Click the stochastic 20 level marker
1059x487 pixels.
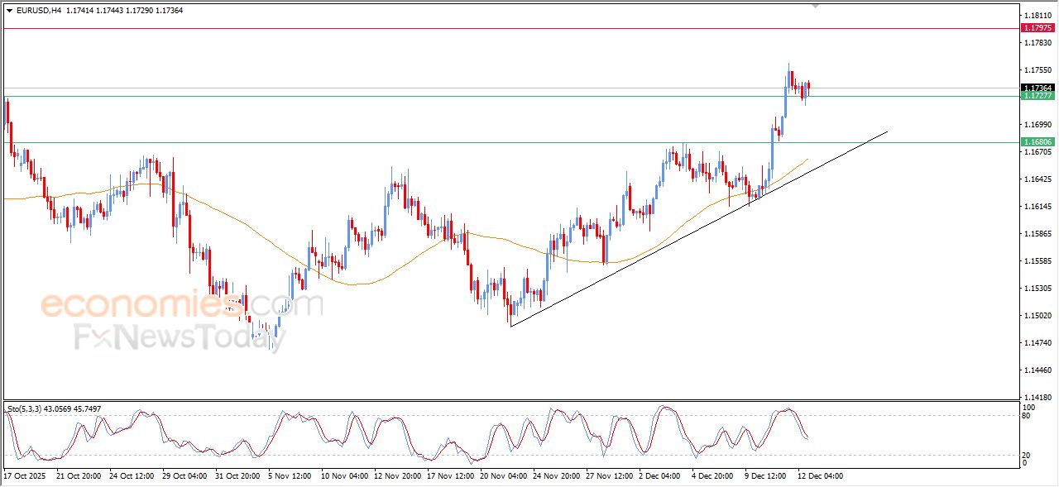[1028, 455]
